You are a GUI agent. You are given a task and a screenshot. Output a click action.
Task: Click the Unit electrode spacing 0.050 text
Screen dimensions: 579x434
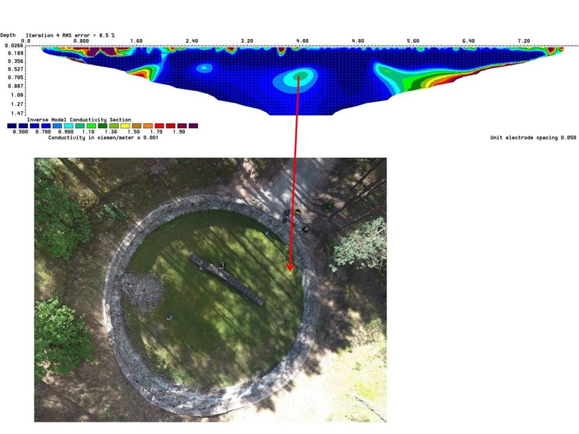click(x=532, y=137)
